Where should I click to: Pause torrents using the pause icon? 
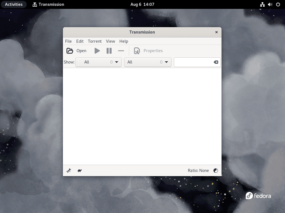pos(109,51)
